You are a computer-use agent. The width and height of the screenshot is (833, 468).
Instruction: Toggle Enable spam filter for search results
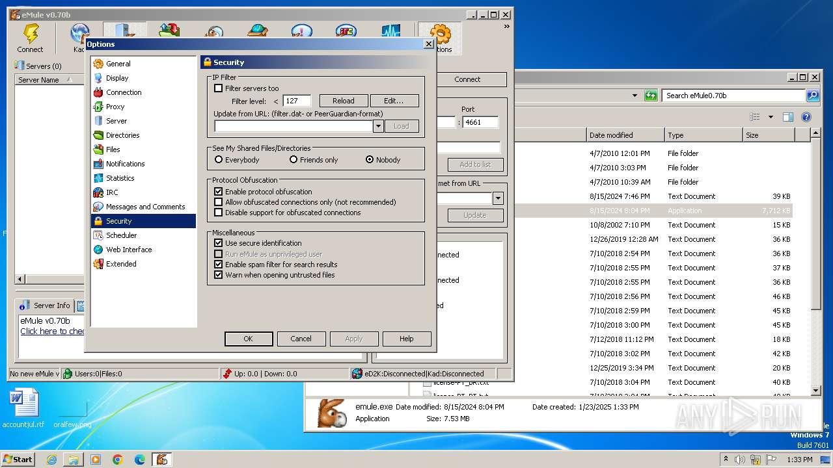(x=219, y=265)
